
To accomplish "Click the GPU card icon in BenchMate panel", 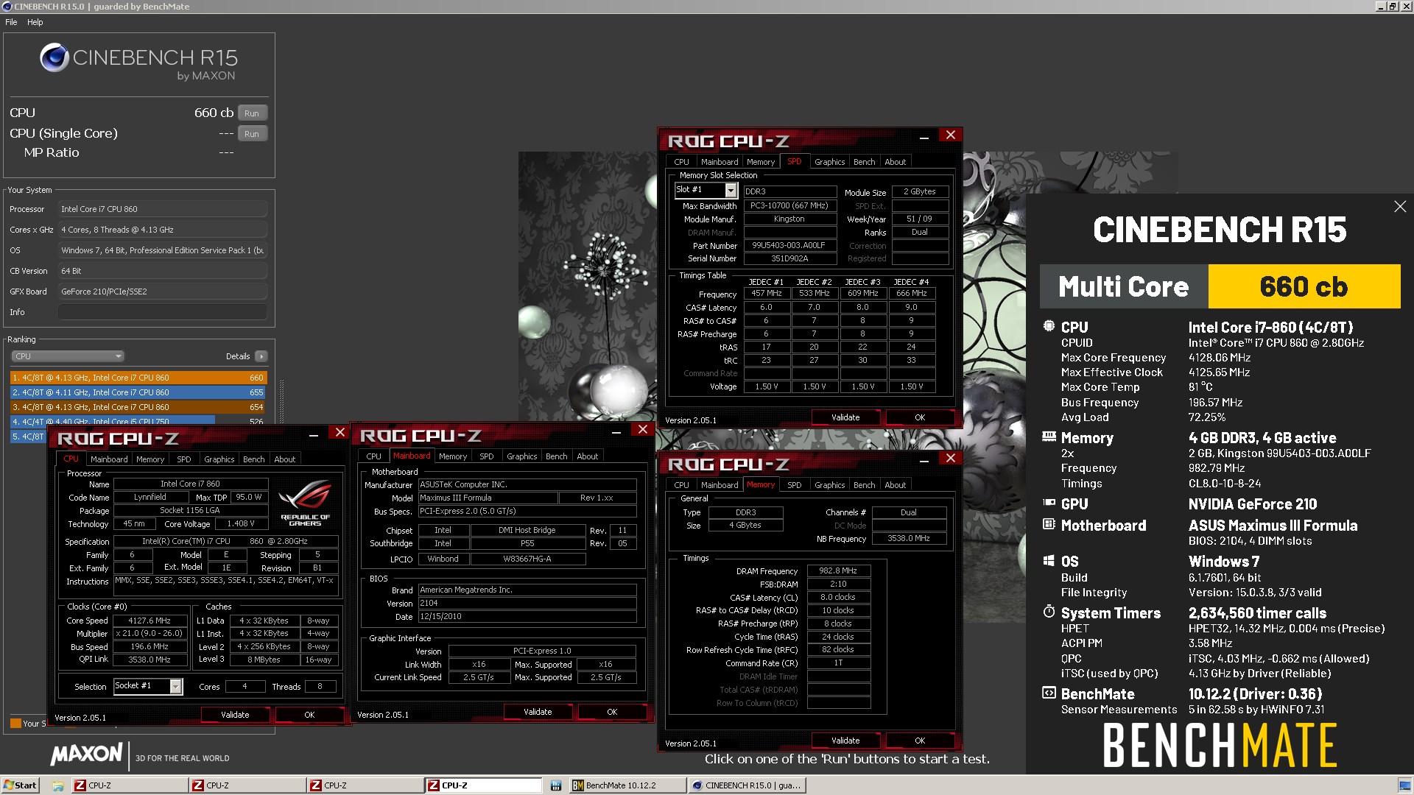I will click(x=1049, y=503).
